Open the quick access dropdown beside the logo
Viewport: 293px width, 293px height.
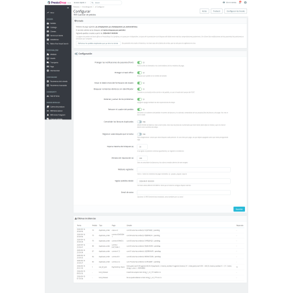click(x=80, y=3)
